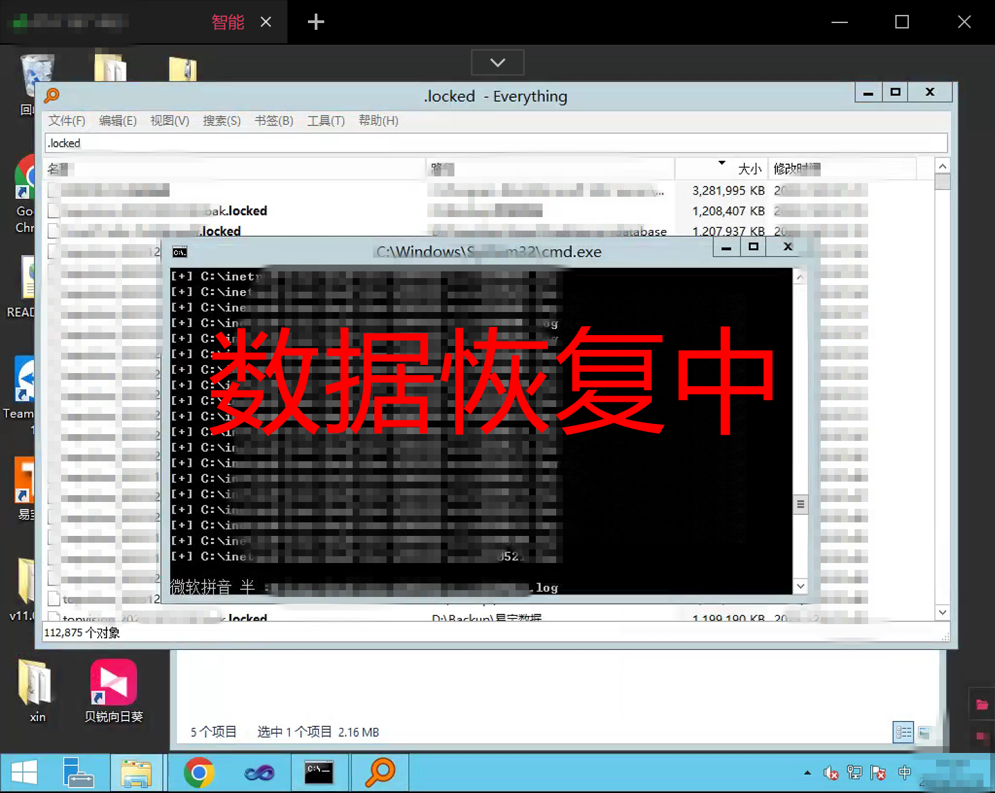The width and height of the screenshot is (995, 793).
Task: Open Server Manager from the taskbar
Action: point(79,772)
